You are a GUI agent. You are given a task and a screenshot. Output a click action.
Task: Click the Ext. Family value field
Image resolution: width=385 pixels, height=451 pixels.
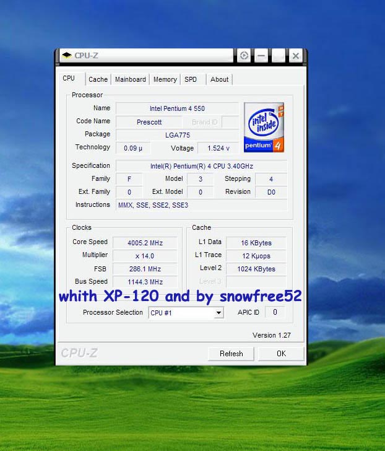(x=129, y=192)
